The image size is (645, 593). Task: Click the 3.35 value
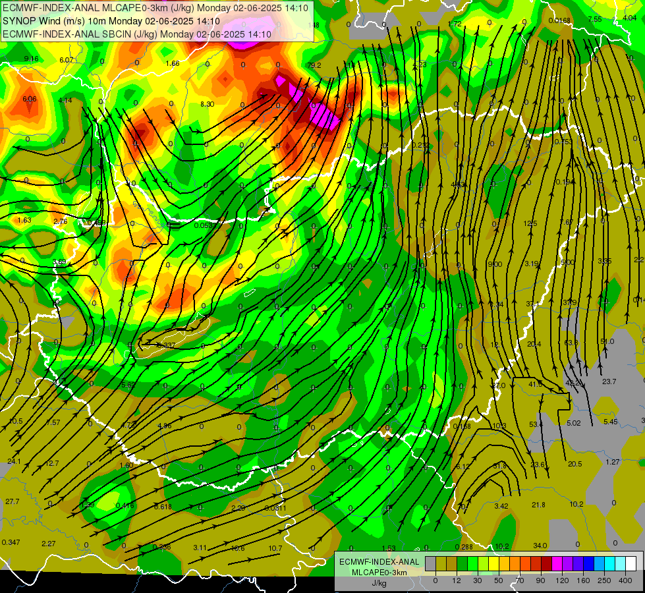(605, 261)
